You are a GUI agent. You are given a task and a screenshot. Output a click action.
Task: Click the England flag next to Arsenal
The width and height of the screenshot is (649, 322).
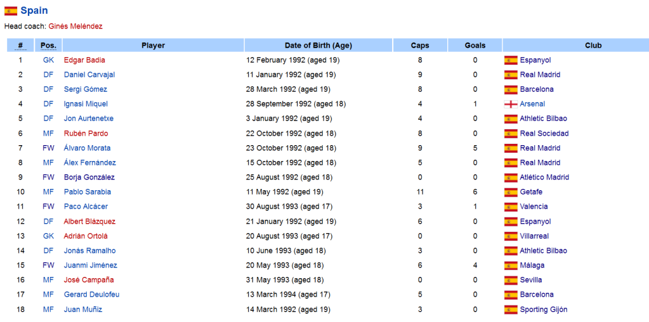[x=511, y=104]
